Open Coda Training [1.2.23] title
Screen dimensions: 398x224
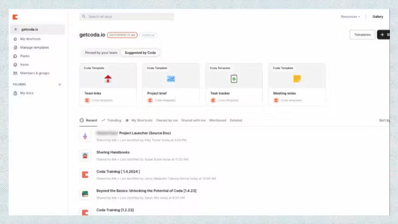[x=115, y=210]
